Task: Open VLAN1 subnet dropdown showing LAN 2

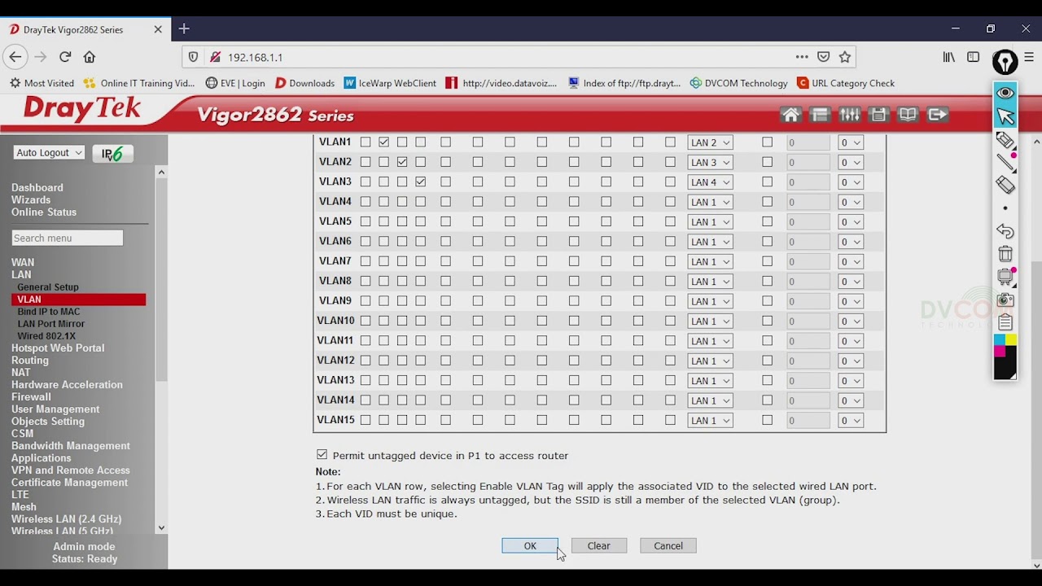Action: tap(710, 142)
